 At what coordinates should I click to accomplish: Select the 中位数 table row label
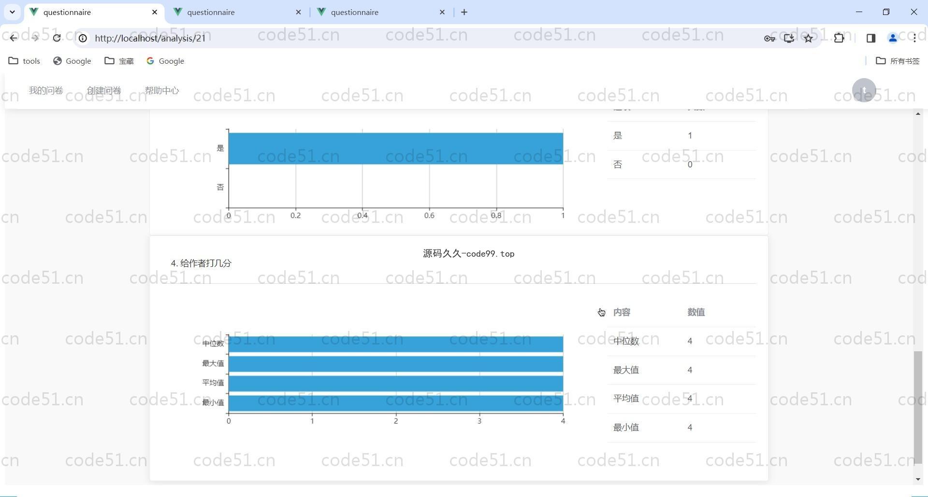(x=626, y=341)
